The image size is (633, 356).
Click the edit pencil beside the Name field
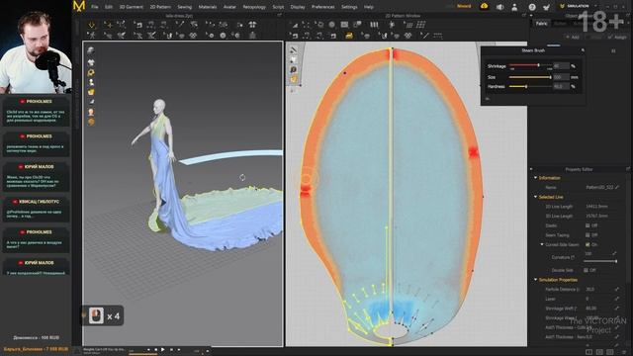click(617, 187)
